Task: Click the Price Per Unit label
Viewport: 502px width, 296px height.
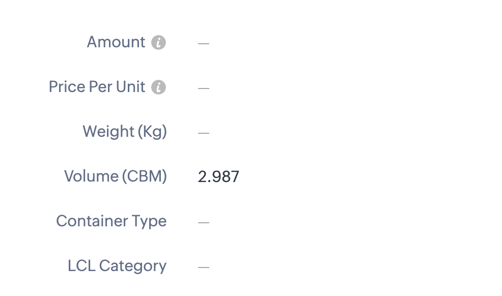Action: pos(97,86)
